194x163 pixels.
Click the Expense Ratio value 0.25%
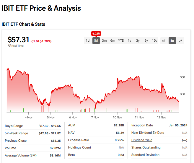120,140
